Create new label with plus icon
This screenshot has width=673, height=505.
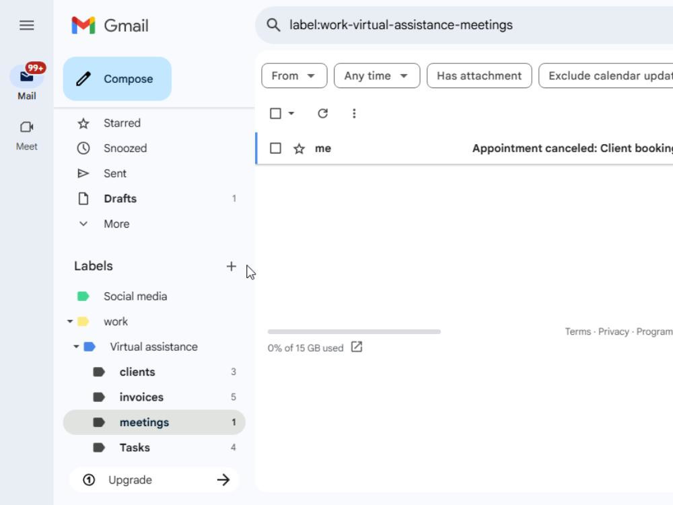(x=232, y=266)
